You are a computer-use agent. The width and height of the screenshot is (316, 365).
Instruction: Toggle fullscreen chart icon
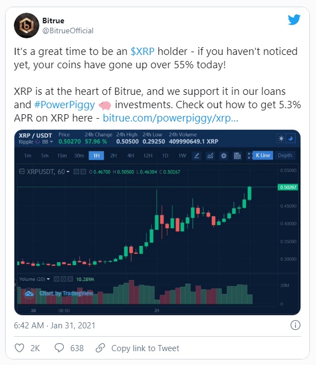pos(250,155)
